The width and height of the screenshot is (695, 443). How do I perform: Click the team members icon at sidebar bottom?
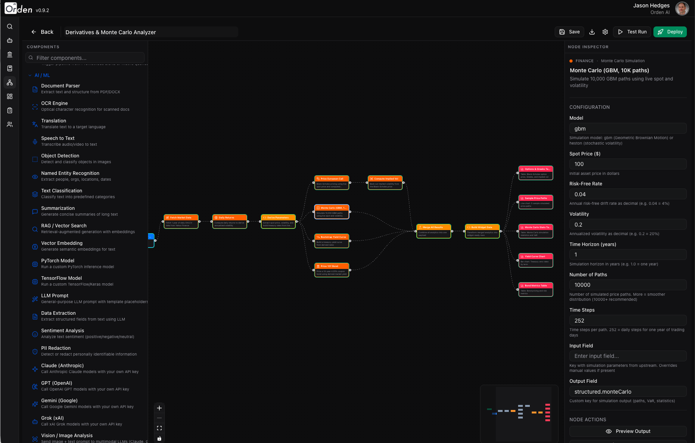tap(10, 124)
